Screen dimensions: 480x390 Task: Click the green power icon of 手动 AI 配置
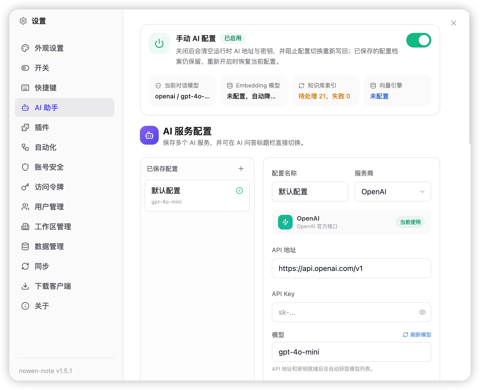159,43
